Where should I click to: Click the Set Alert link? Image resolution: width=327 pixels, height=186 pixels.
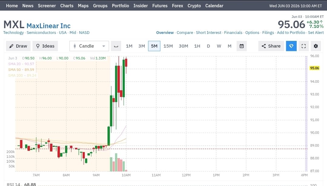coord(316,33)
